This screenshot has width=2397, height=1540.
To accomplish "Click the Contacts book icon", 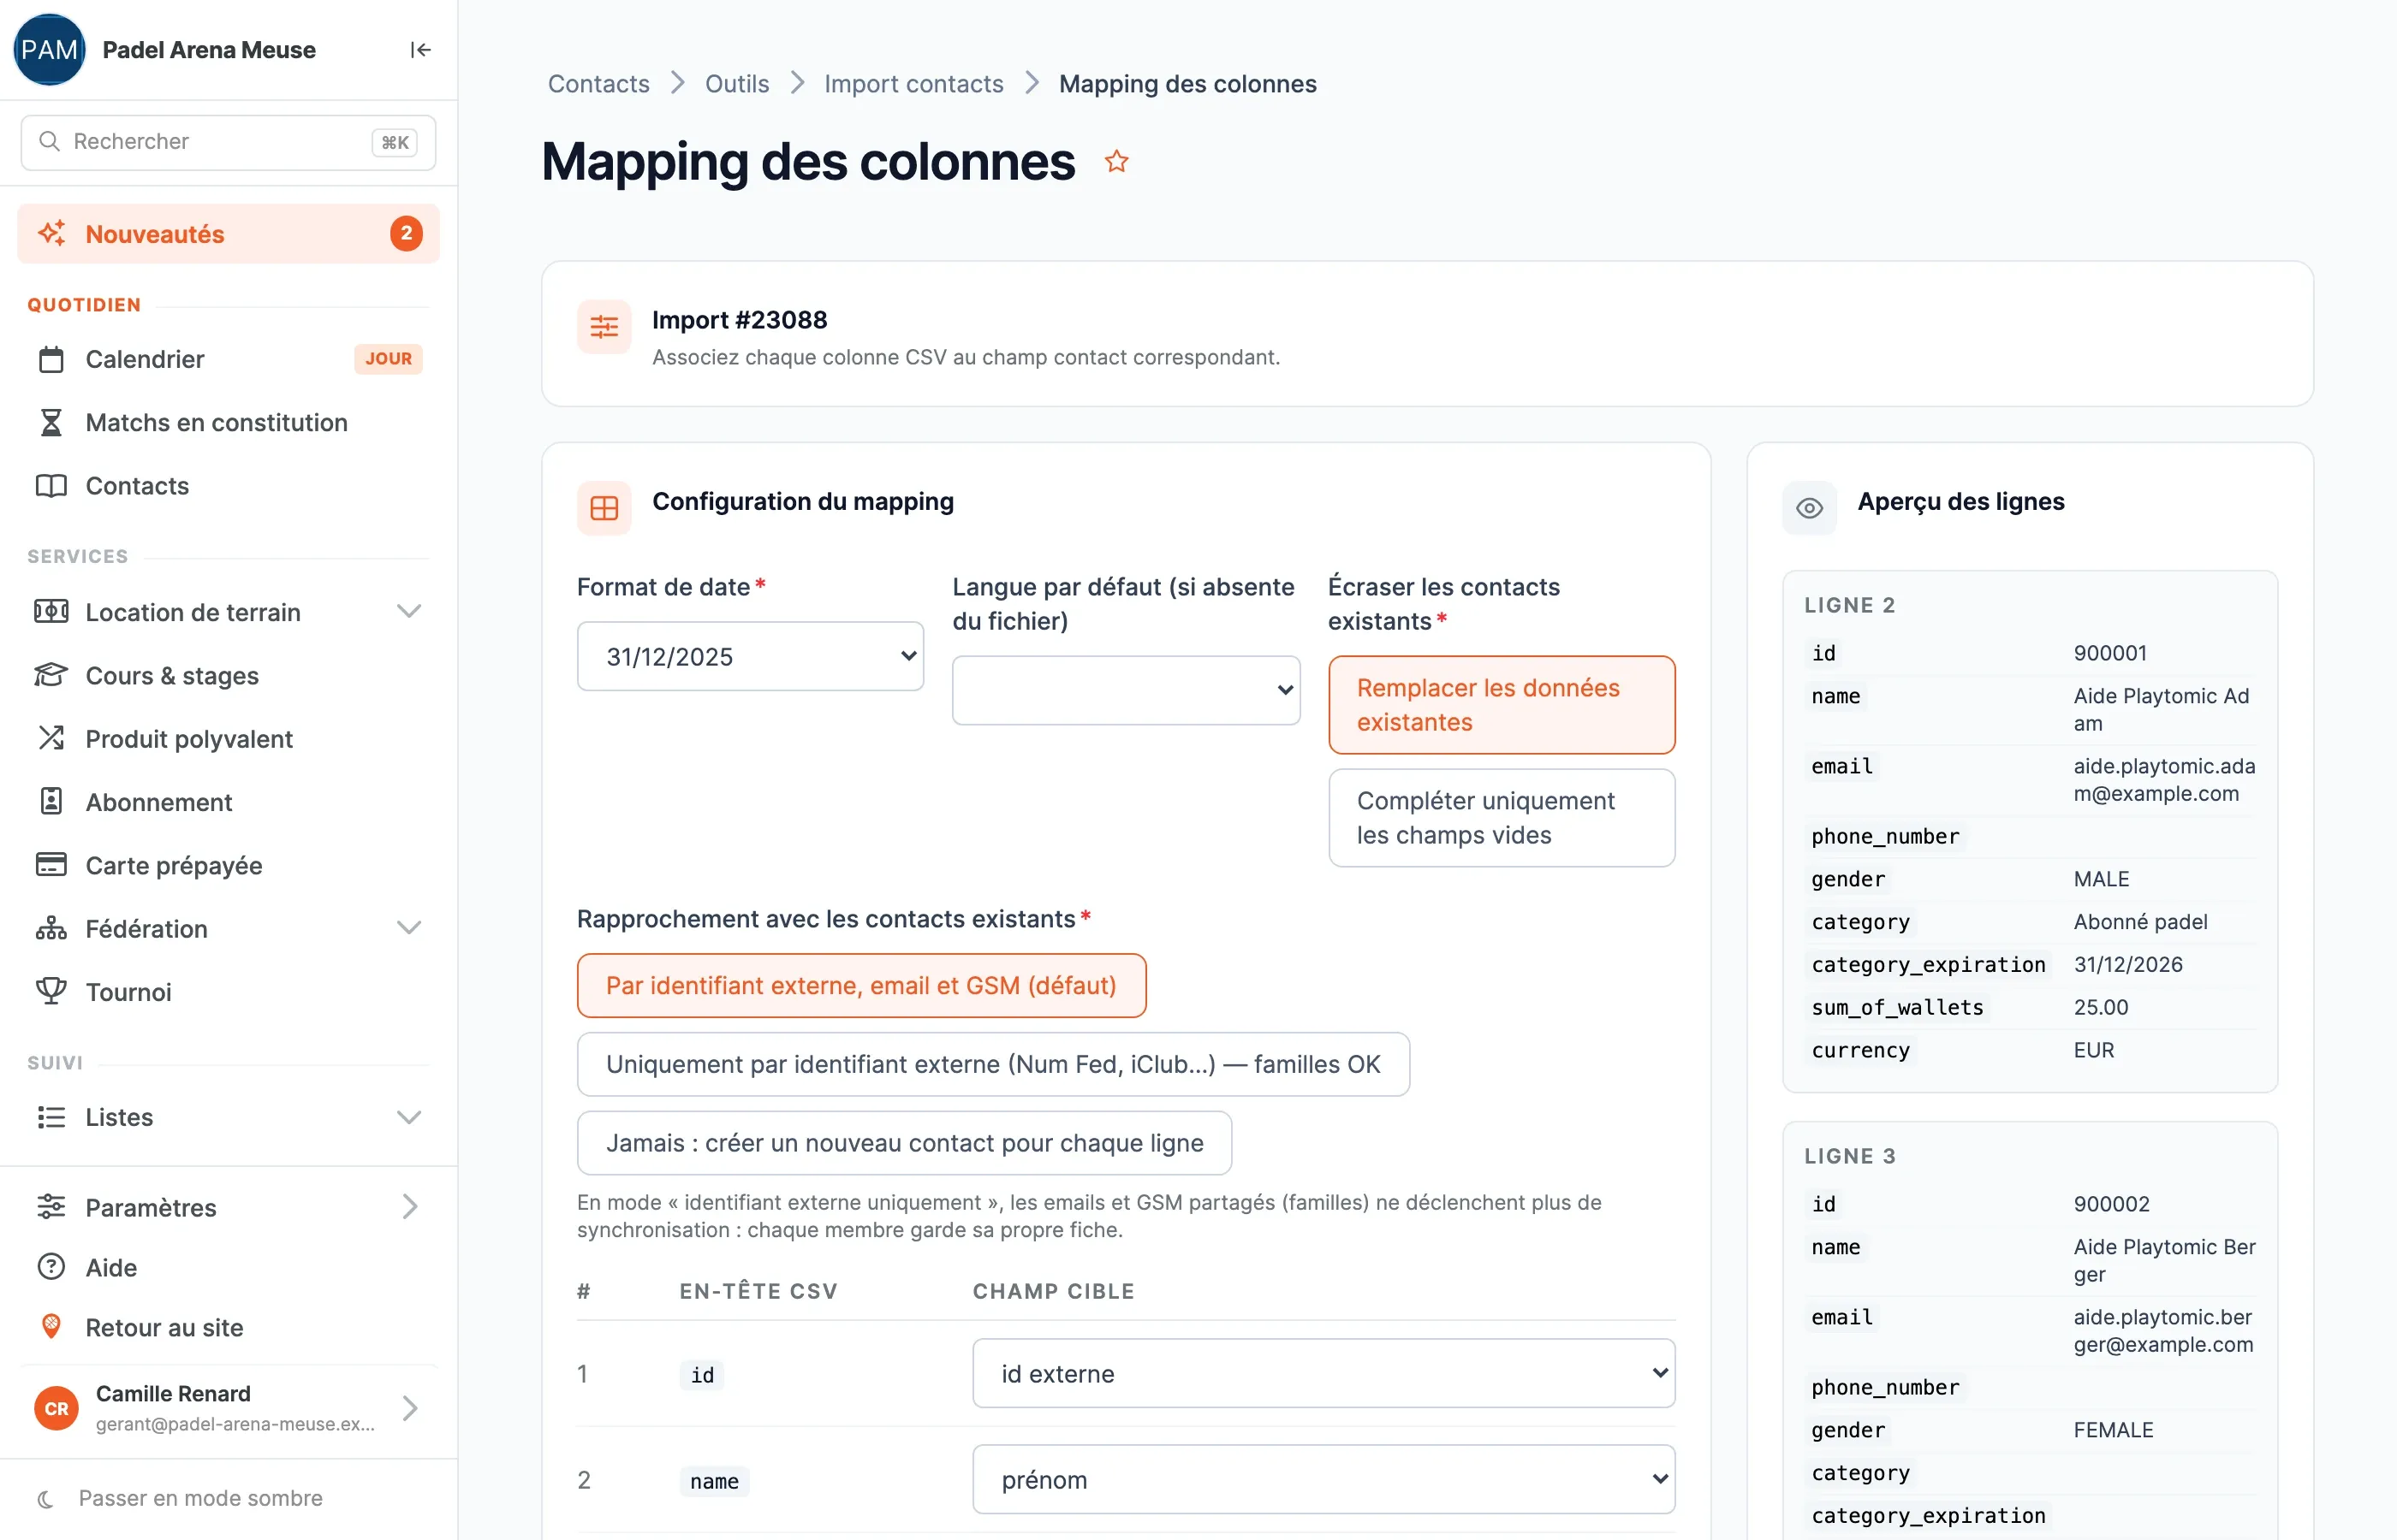I will [x=51, y=486].
